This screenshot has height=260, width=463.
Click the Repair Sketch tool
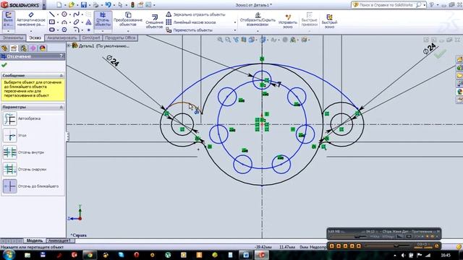point(288,21)
